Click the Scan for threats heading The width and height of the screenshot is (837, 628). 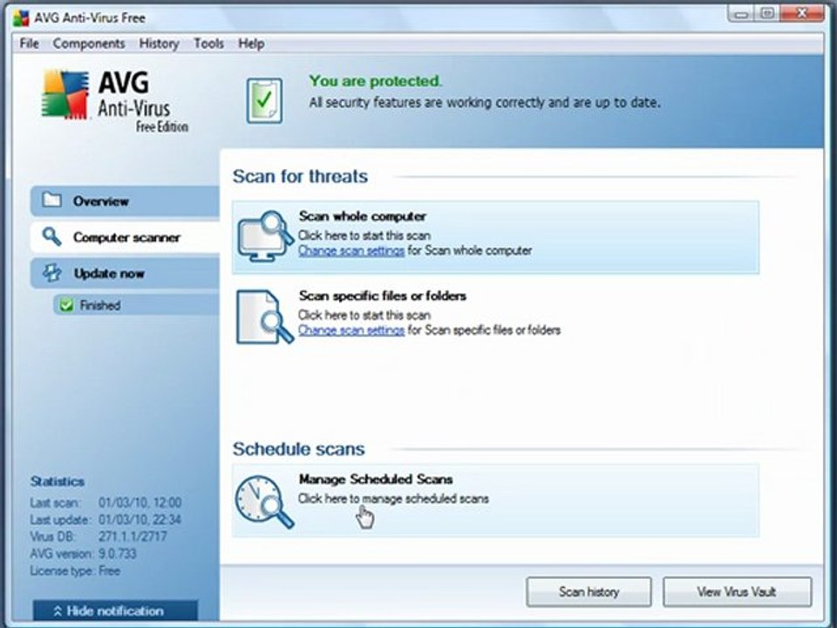tap(300, 176)
